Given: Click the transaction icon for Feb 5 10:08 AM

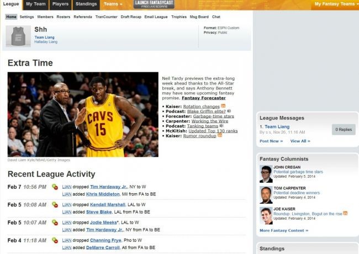Looking at the screenshot, I should 55,205.
